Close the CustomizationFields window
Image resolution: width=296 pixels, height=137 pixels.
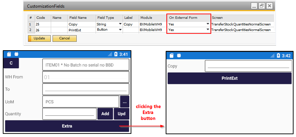[x=270, y=6]
